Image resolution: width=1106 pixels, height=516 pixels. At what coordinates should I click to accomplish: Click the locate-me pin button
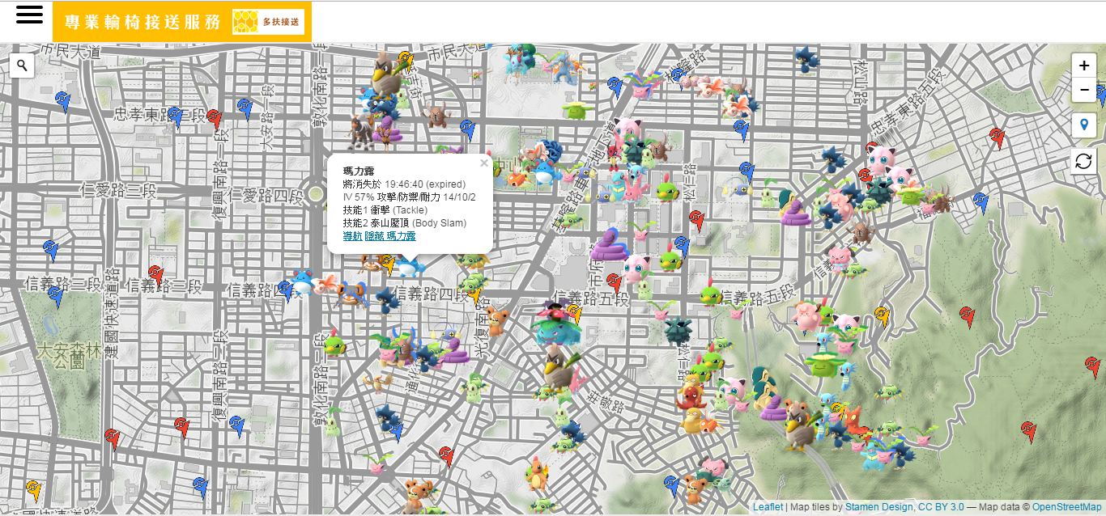point(1083,125)
